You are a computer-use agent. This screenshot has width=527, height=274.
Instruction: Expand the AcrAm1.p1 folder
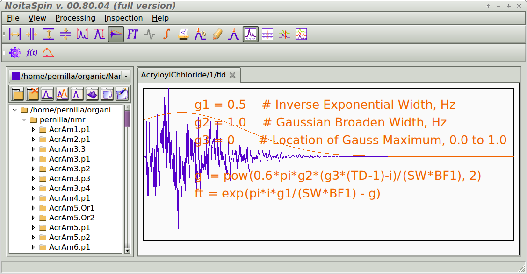tap(33, 129)
